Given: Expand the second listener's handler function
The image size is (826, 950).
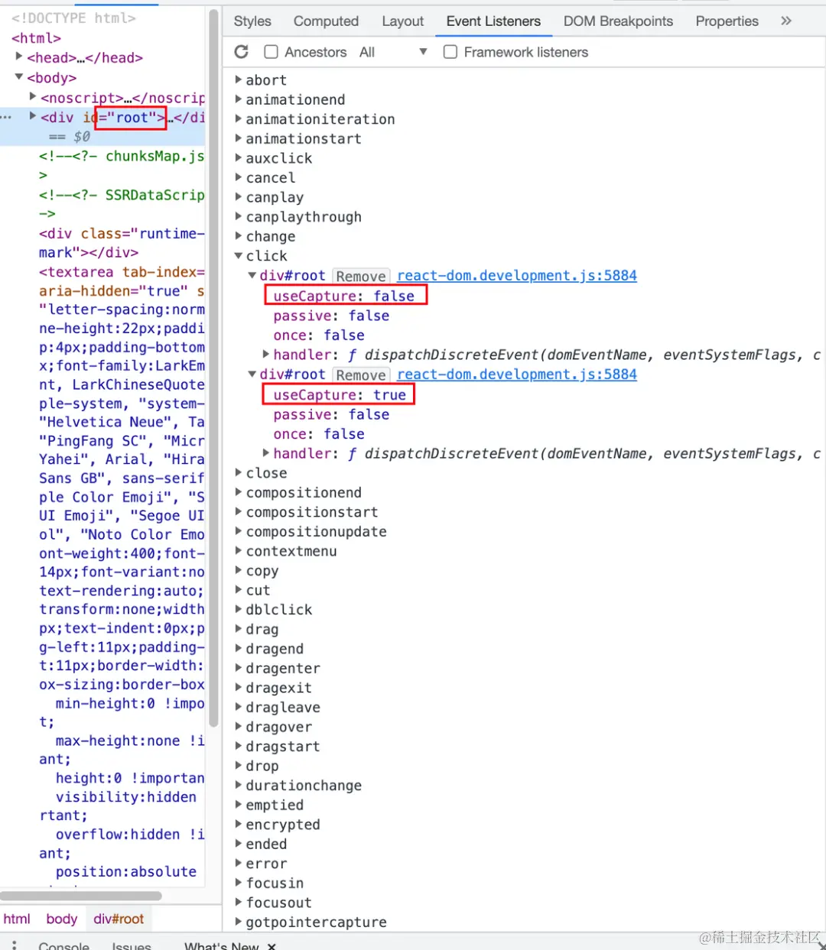Looking at the screenshot, I should pos(266,452).
